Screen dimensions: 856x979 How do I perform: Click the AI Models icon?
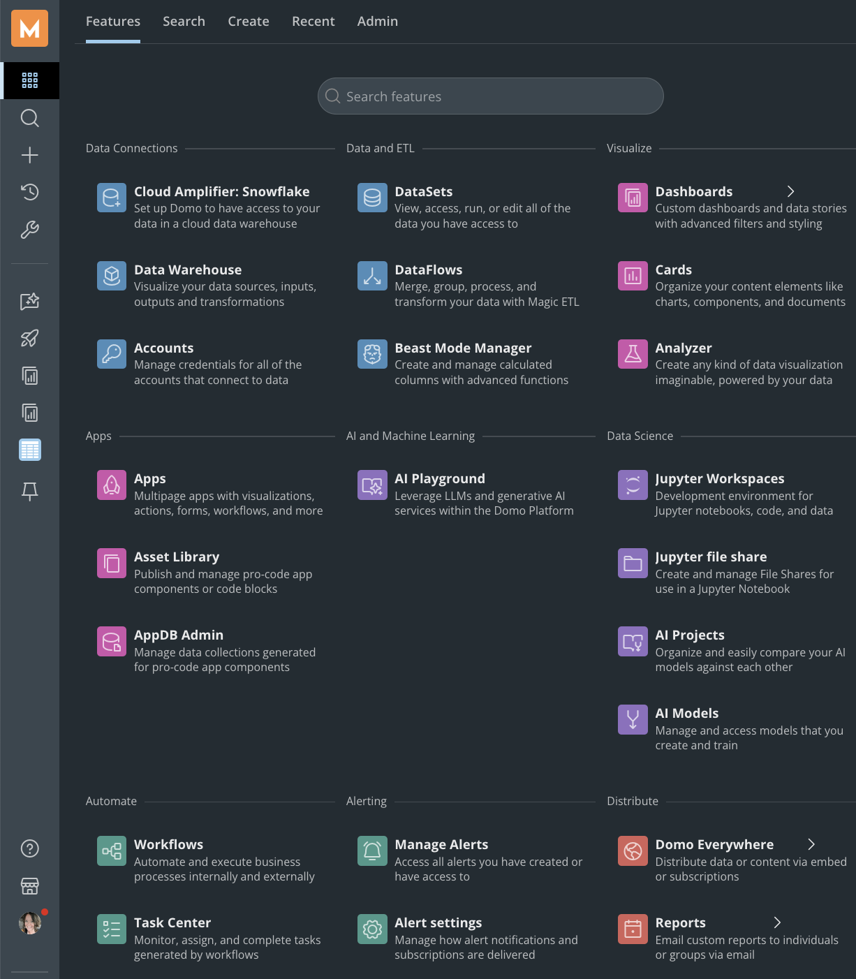tap(633, 719)
